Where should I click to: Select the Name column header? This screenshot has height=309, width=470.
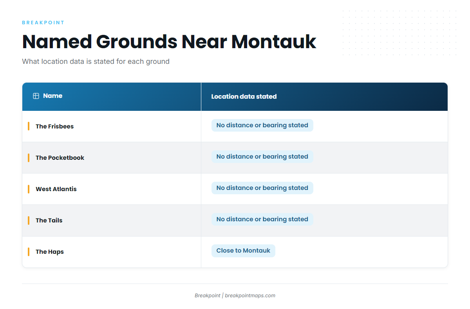tap(112, 97)
